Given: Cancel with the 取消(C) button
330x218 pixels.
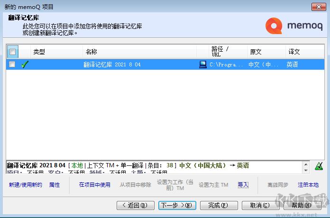Looking at the screenshot, I should coord(261,205).
